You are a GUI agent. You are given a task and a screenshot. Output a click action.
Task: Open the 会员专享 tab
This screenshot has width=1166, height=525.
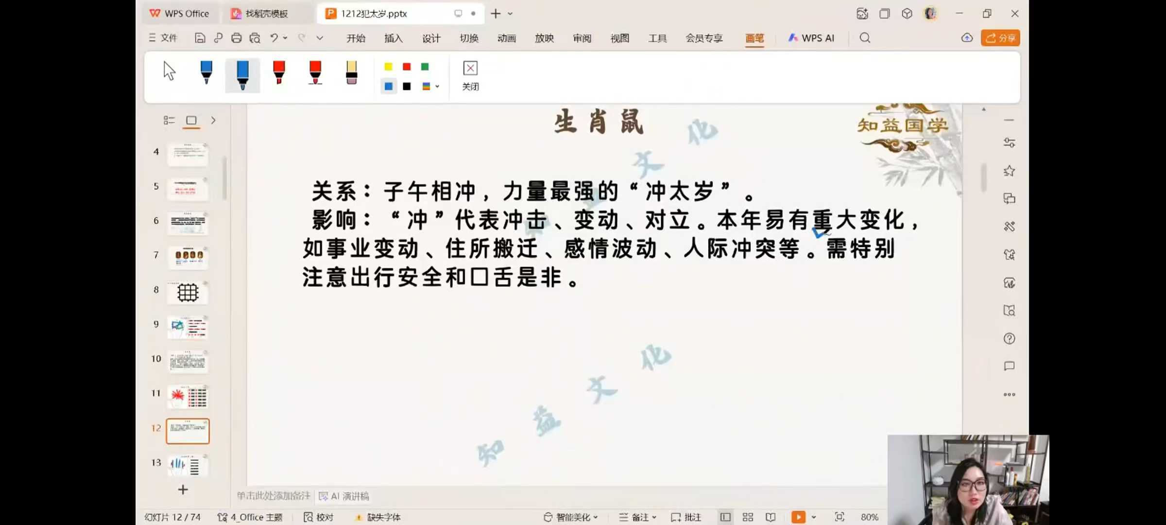(x=704, y=38)
